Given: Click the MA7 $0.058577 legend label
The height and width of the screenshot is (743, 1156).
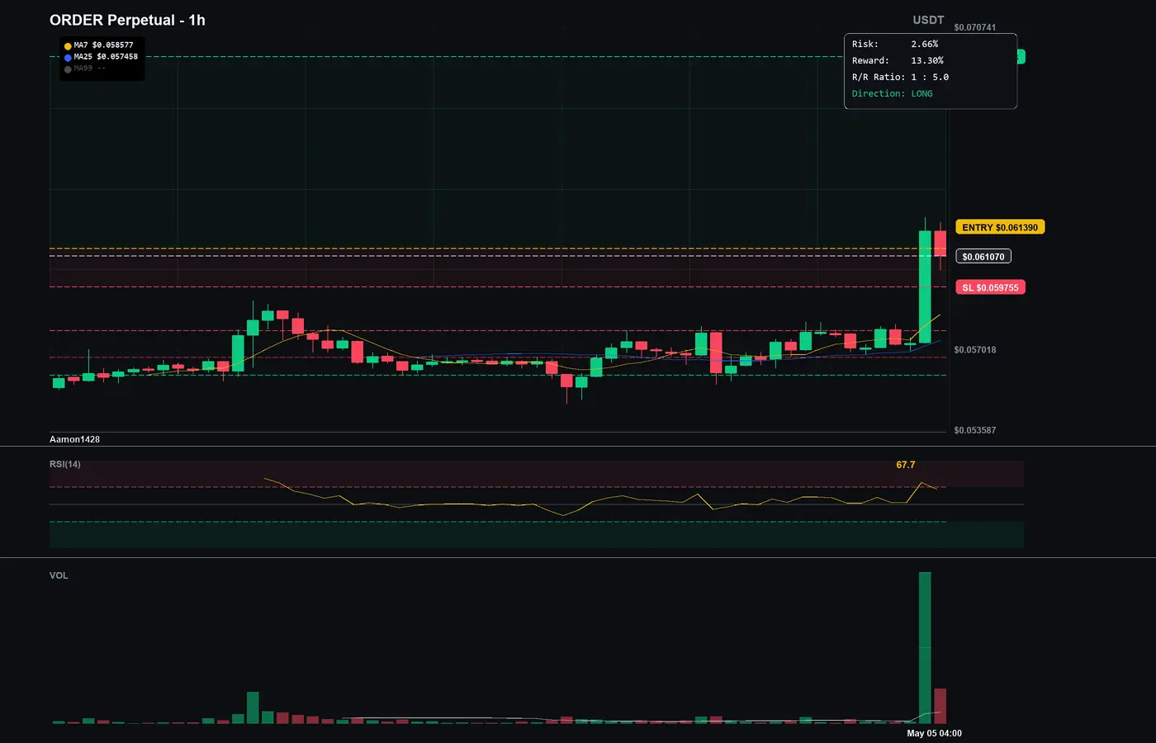Looking at the screenshot, I should pyautogui.click(x=103, y=45).
